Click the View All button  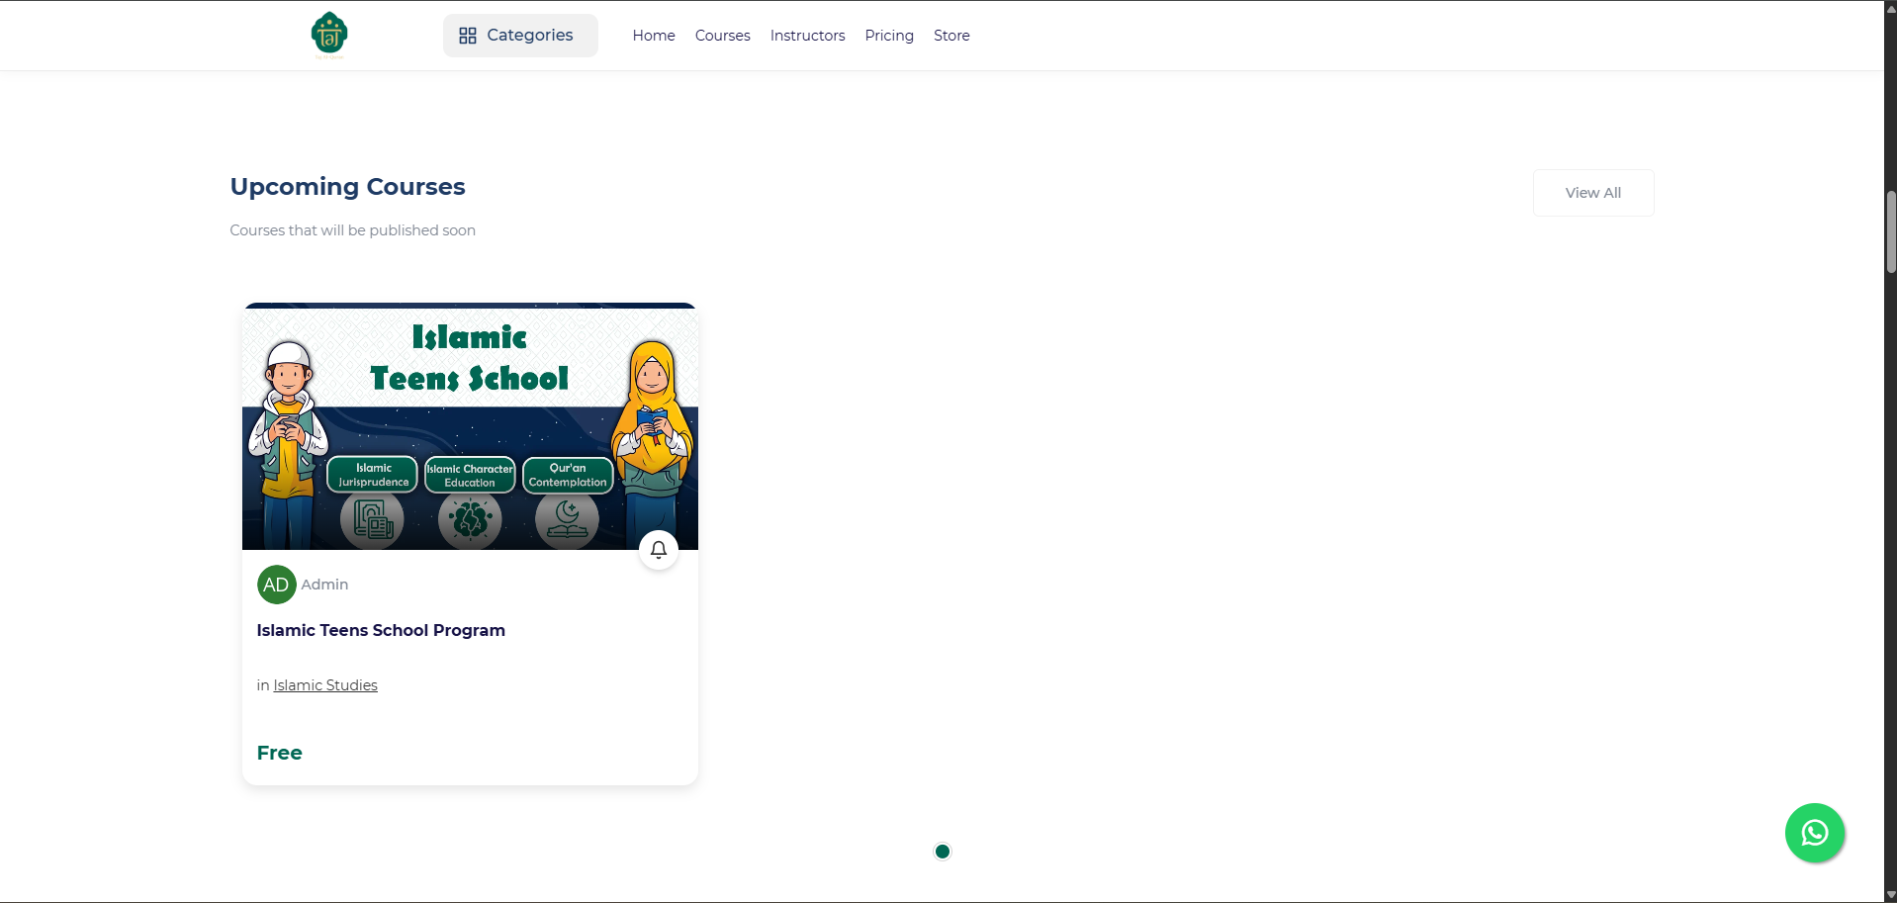pyautogui.click(x=1591, y=192)
